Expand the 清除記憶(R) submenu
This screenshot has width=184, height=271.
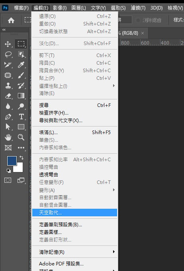point(74,252)
